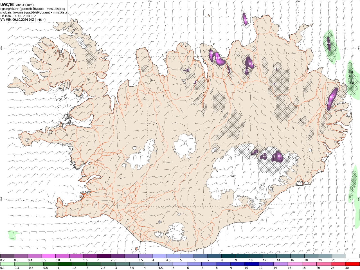Click the lower legend swatch between 7 and 8

point(209,264)
